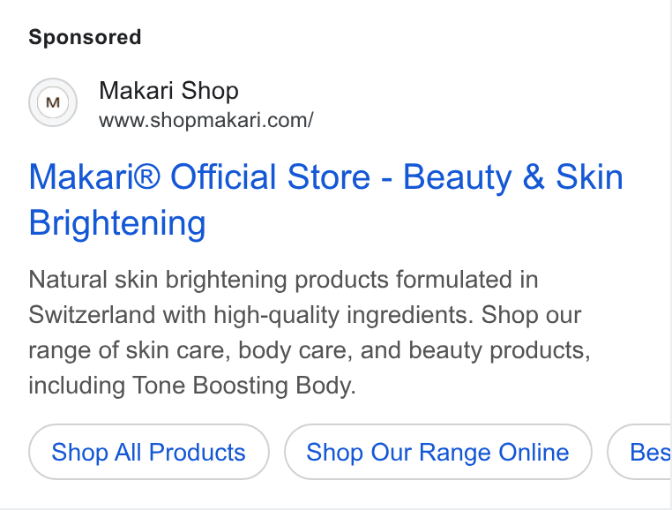Click the word 'Shop' in the advertiser name
Image resolution: width=672 pixels, height=510 pixels.
pyautogui.click(x=210, y=92)
